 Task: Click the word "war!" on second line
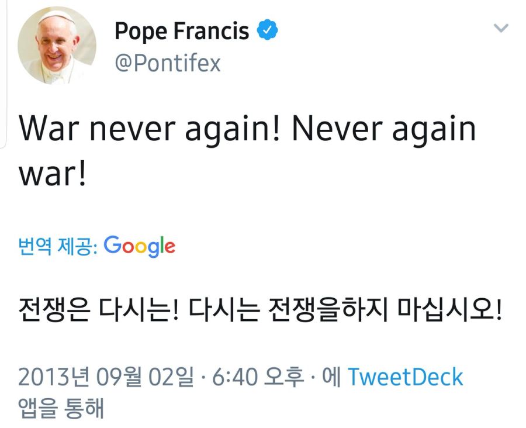53,174
